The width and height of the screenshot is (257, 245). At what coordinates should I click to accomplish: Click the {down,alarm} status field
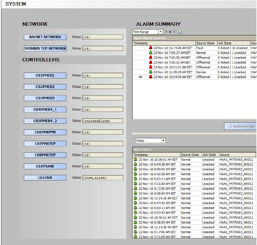click(x=103, y=178)
